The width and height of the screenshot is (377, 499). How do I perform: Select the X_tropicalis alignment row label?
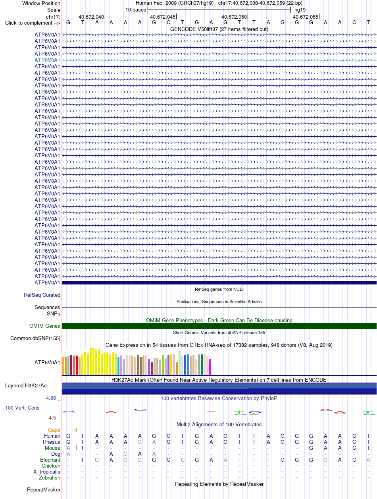[x=47, y=472]
